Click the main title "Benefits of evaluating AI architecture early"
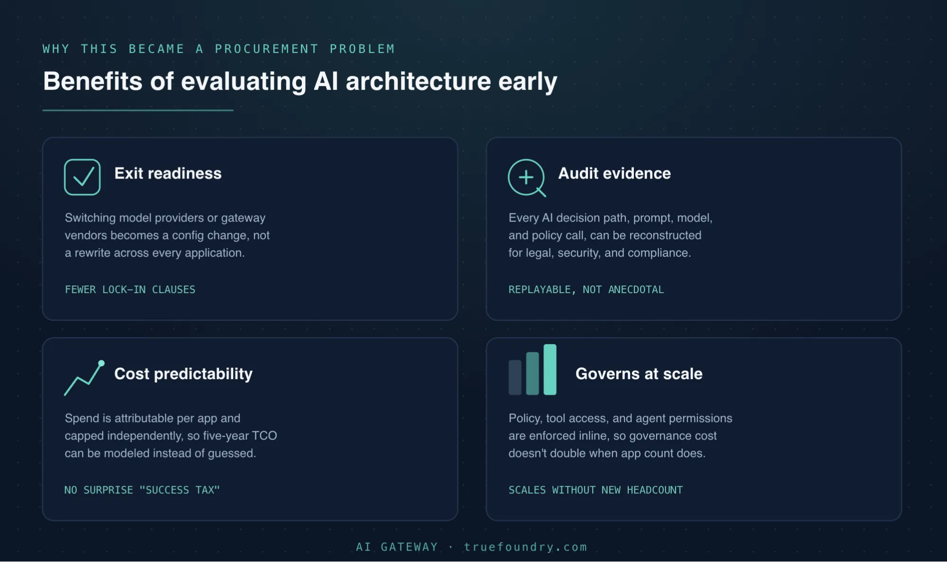 [x=300, y=81]
